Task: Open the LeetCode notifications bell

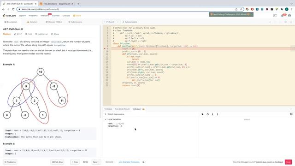Action: coord(283,16)
